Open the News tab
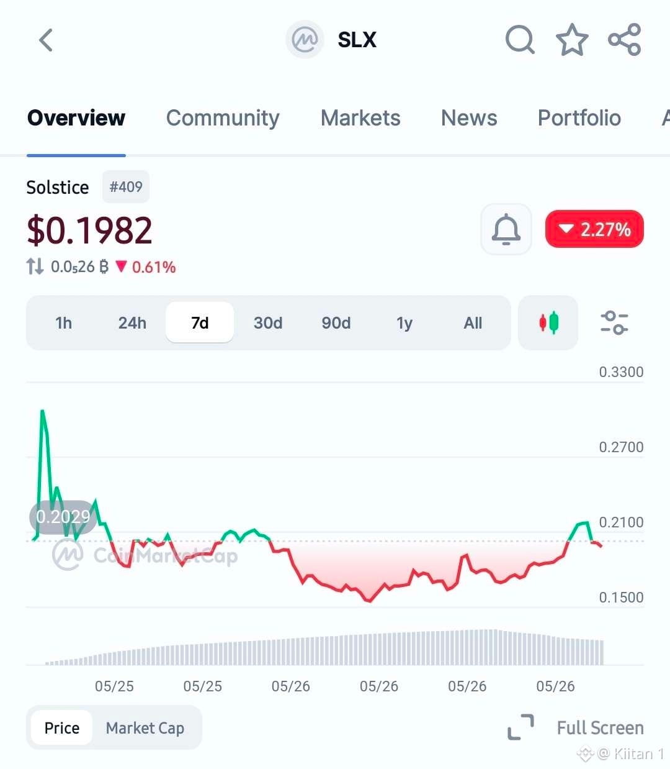 (469, 118)
